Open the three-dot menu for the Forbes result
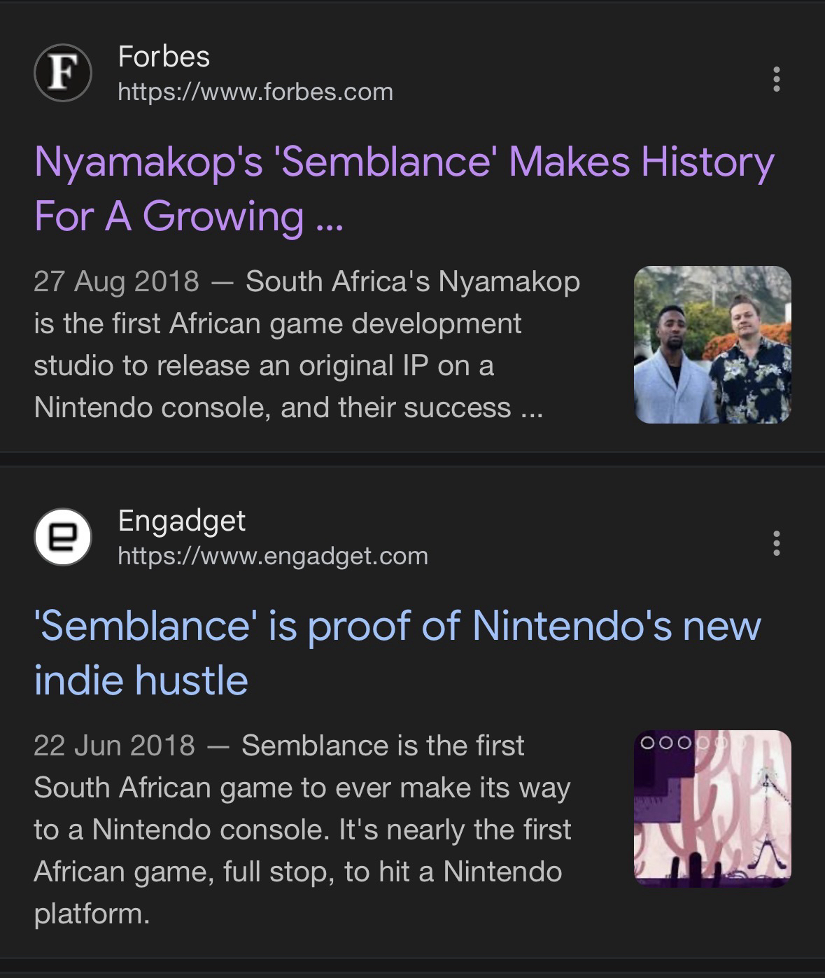The height and width of the screenshot is (978, 825). [x=776, y=79]
